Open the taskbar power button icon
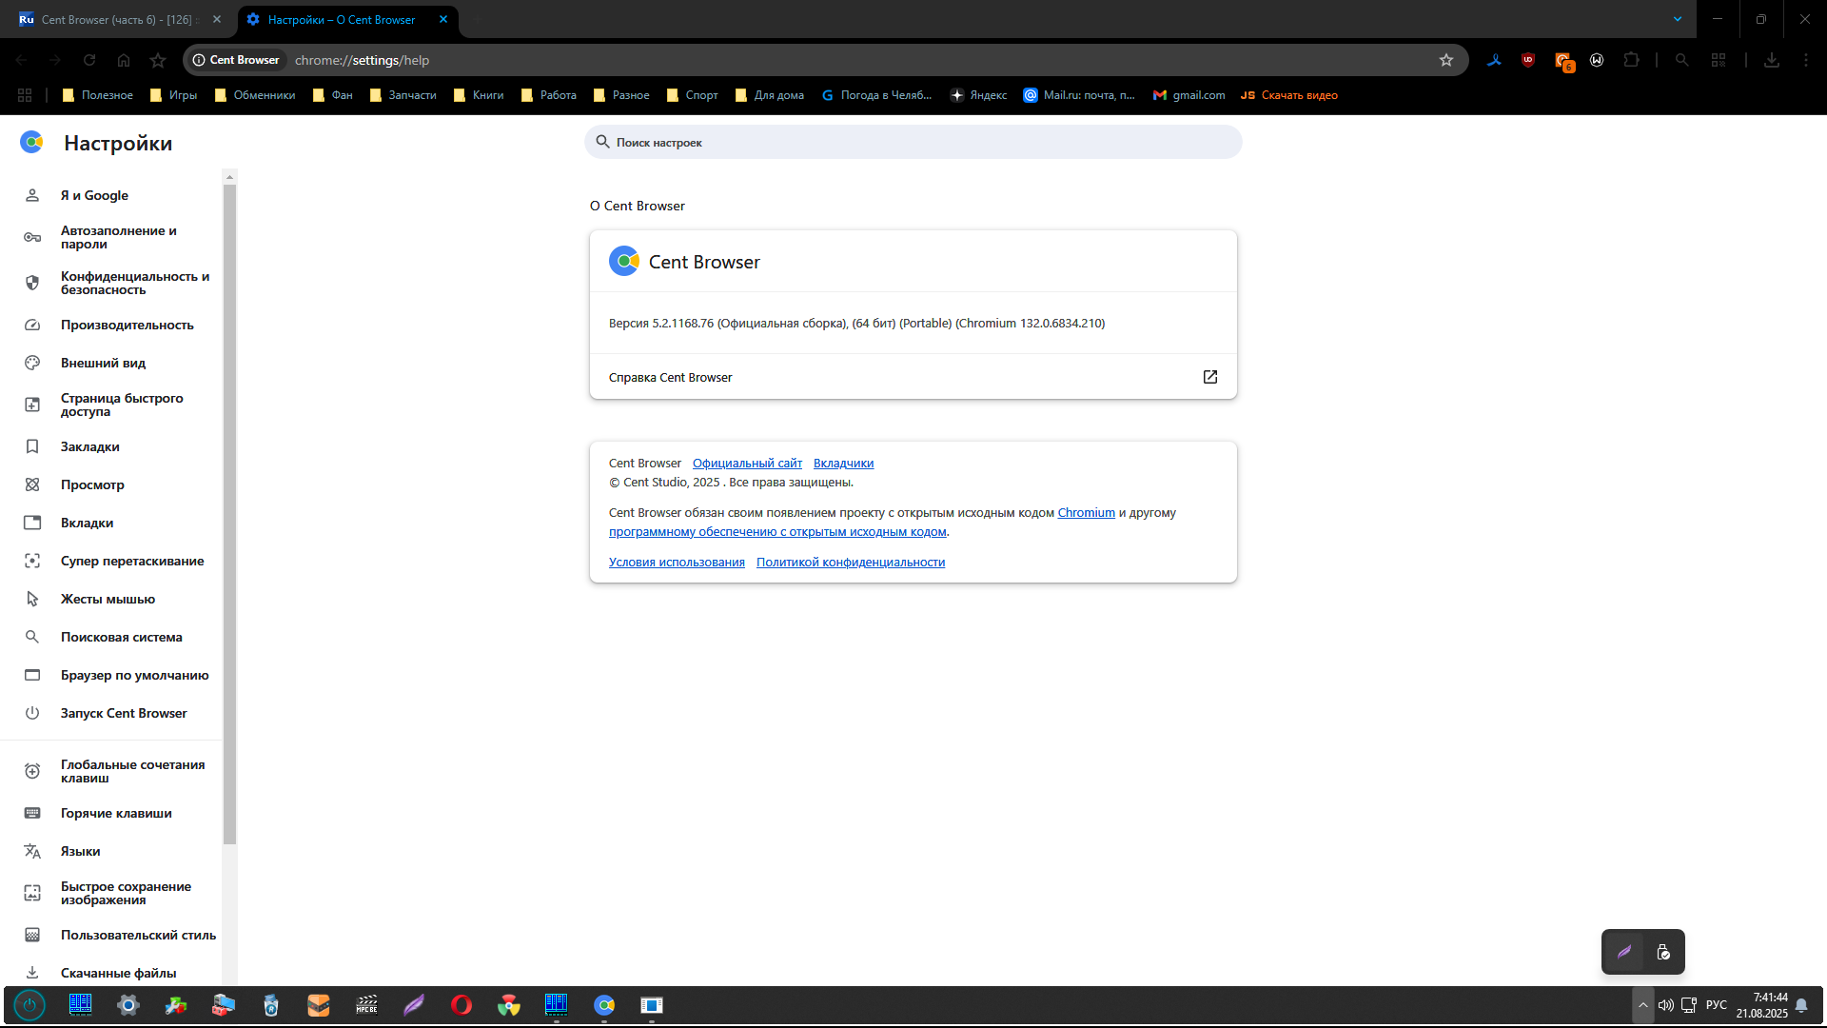This screenshot has height=1028, width=1827. tap(29, 1005)
